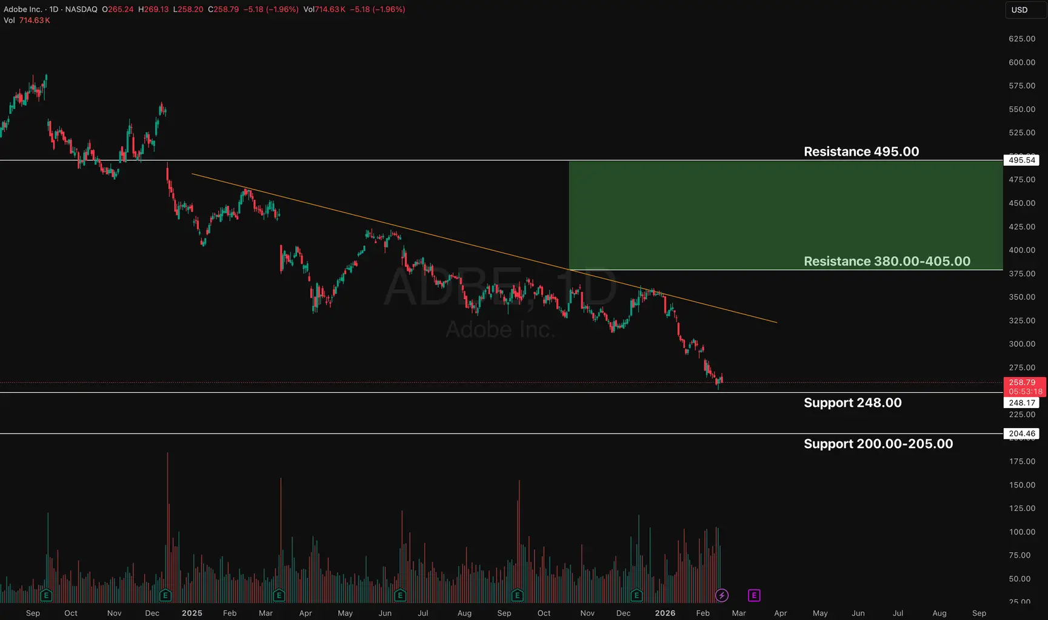Image resolution: width=1048 pixels, height=620 pixels.
Task: Click the 'Resistance 380.00-405.00' text annotation
Action: [x=886, y=261]
